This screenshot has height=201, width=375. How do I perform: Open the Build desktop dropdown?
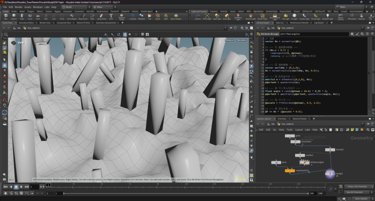click(x=75, y=7)
